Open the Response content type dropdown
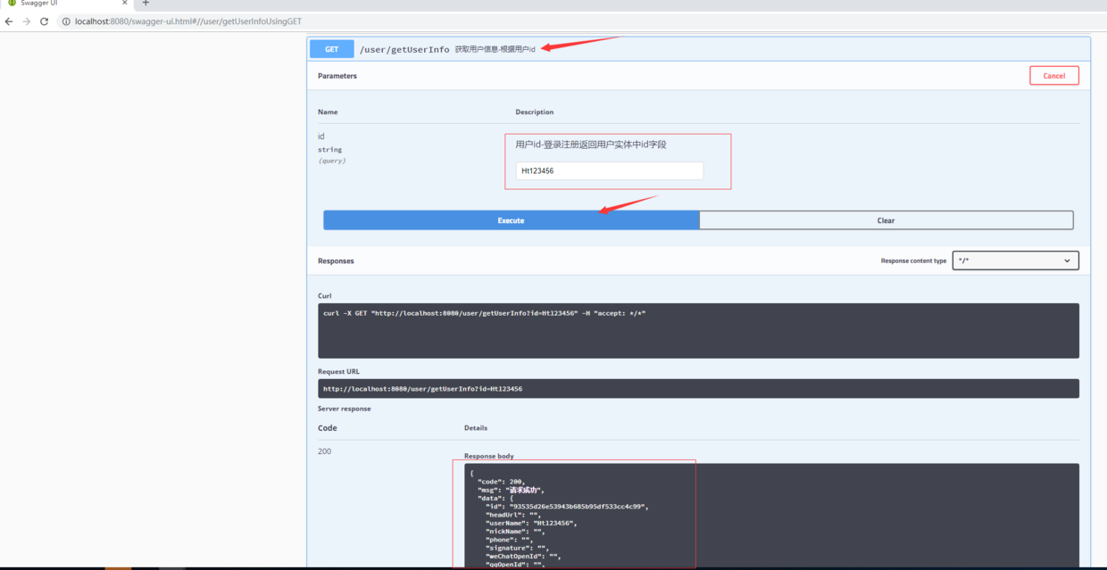This screenshot has width=1107, height=570. click(x=1015, y=260)
